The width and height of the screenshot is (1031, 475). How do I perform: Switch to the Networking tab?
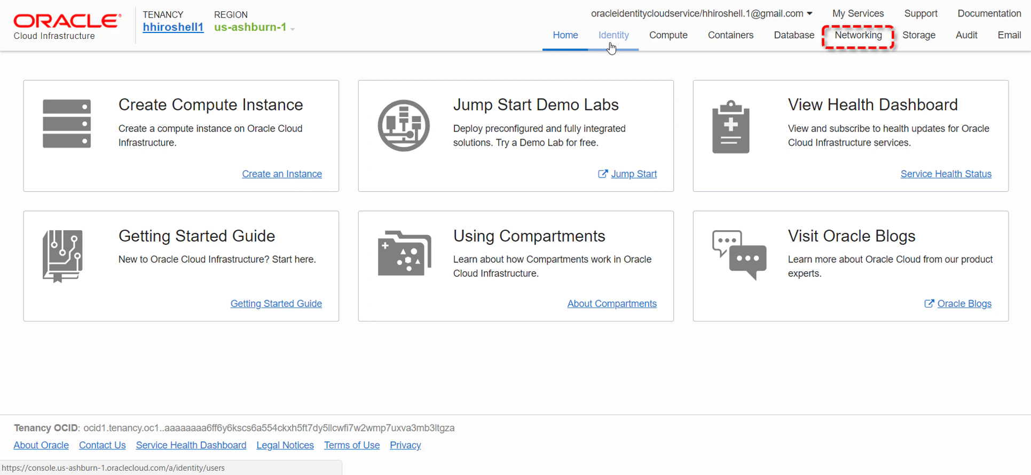(859, 35)
